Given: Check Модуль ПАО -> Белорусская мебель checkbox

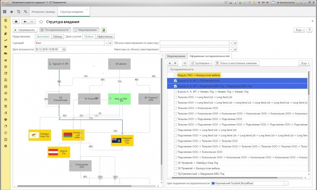Looking at the screenshot, I should 175,75.
